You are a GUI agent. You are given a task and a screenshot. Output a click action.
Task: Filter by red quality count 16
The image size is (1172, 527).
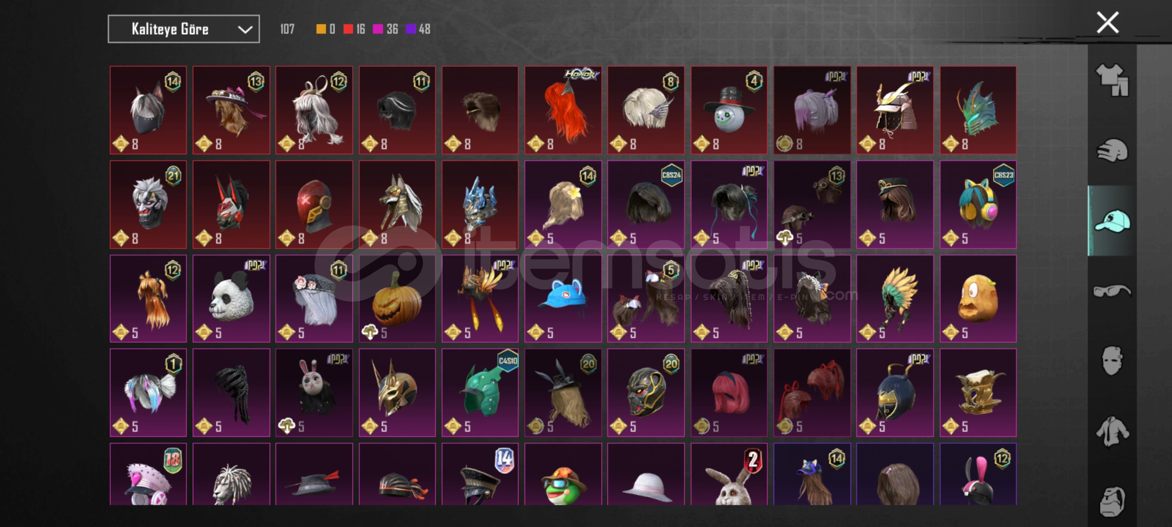[x=354, y=29]
